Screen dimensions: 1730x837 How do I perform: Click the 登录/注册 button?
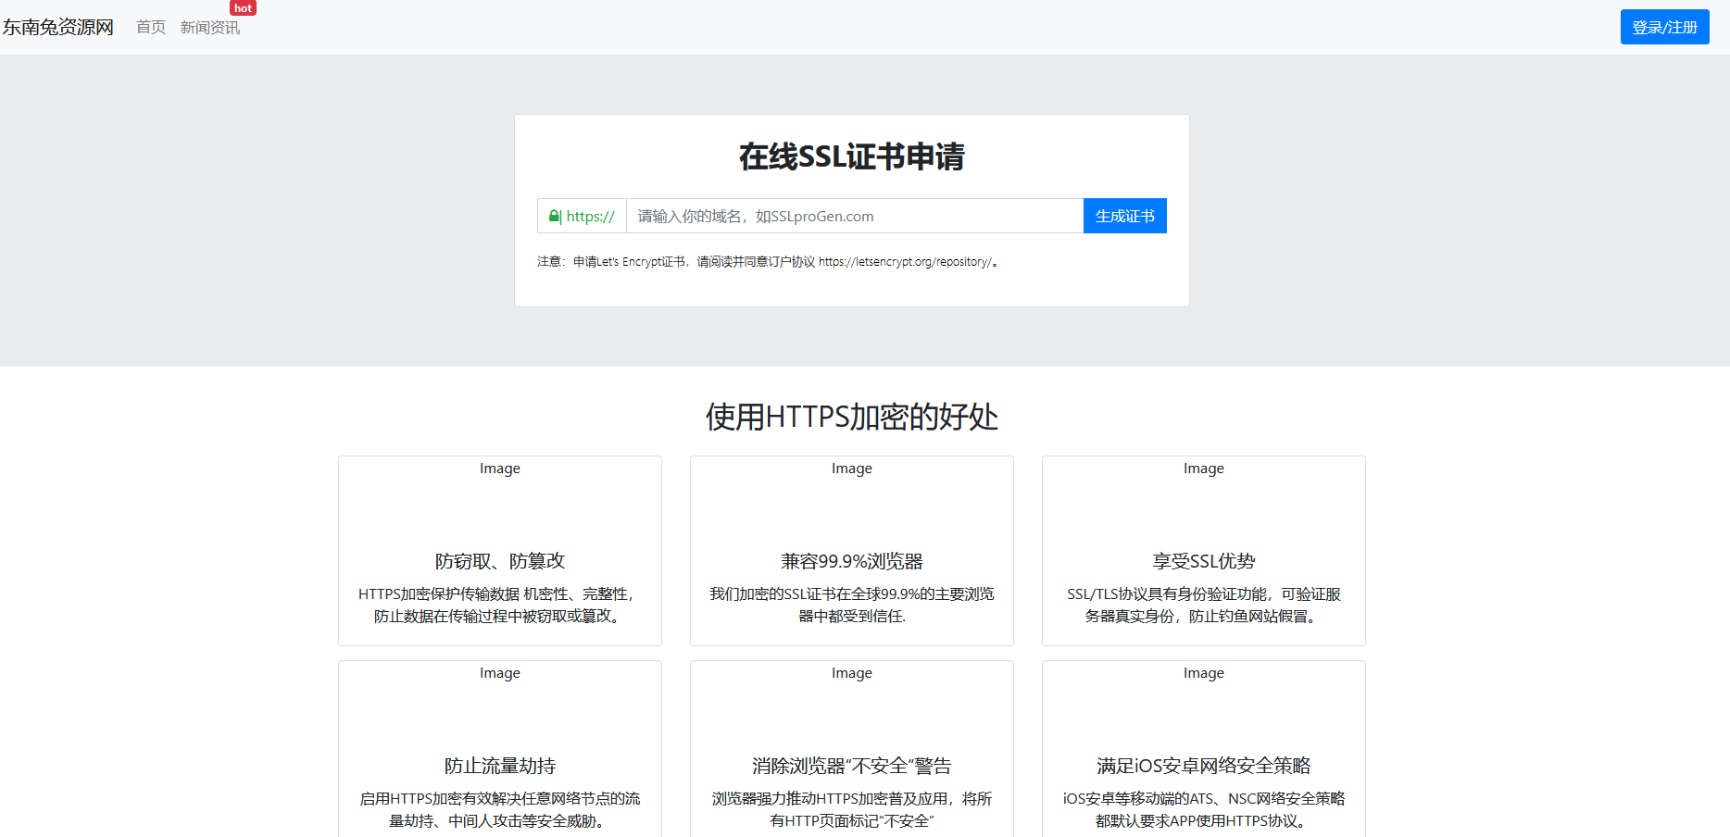1664,27
